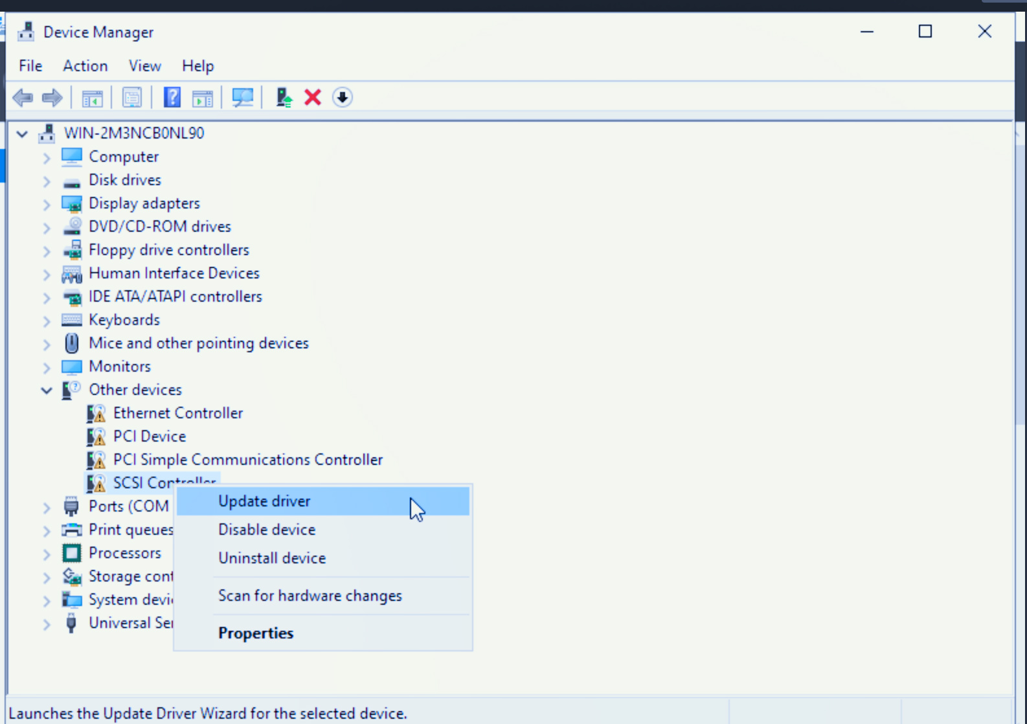Click Scan for hardware changes toolbar icon
The width and height of the screenshot is (1027, 724).
243,98
